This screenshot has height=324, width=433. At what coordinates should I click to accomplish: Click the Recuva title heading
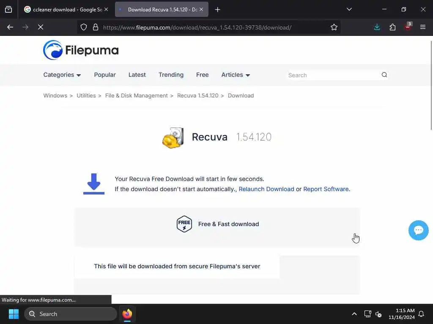(x=210, y=137)
